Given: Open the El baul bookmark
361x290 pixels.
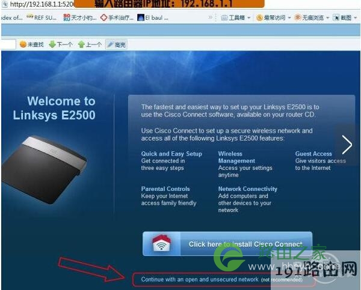Looking at the screenshot, I should [153, 17].
